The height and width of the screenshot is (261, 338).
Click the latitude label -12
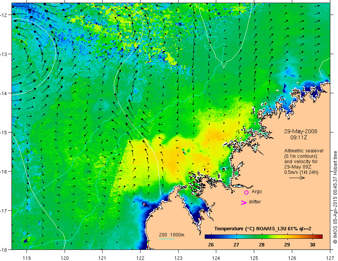coord(4,15)
